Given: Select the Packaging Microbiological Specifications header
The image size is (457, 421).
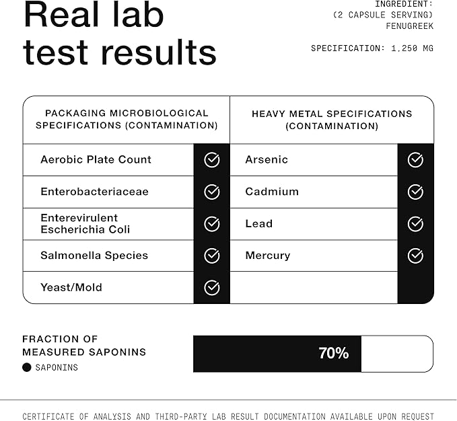Looking at the screenshot, I should (x=127, y=120).
